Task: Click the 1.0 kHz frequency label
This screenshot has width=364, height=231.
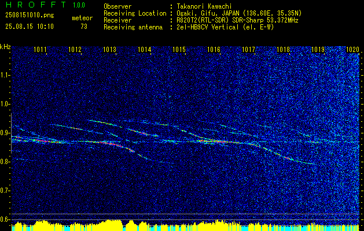Action: click(x=5, y=104)
